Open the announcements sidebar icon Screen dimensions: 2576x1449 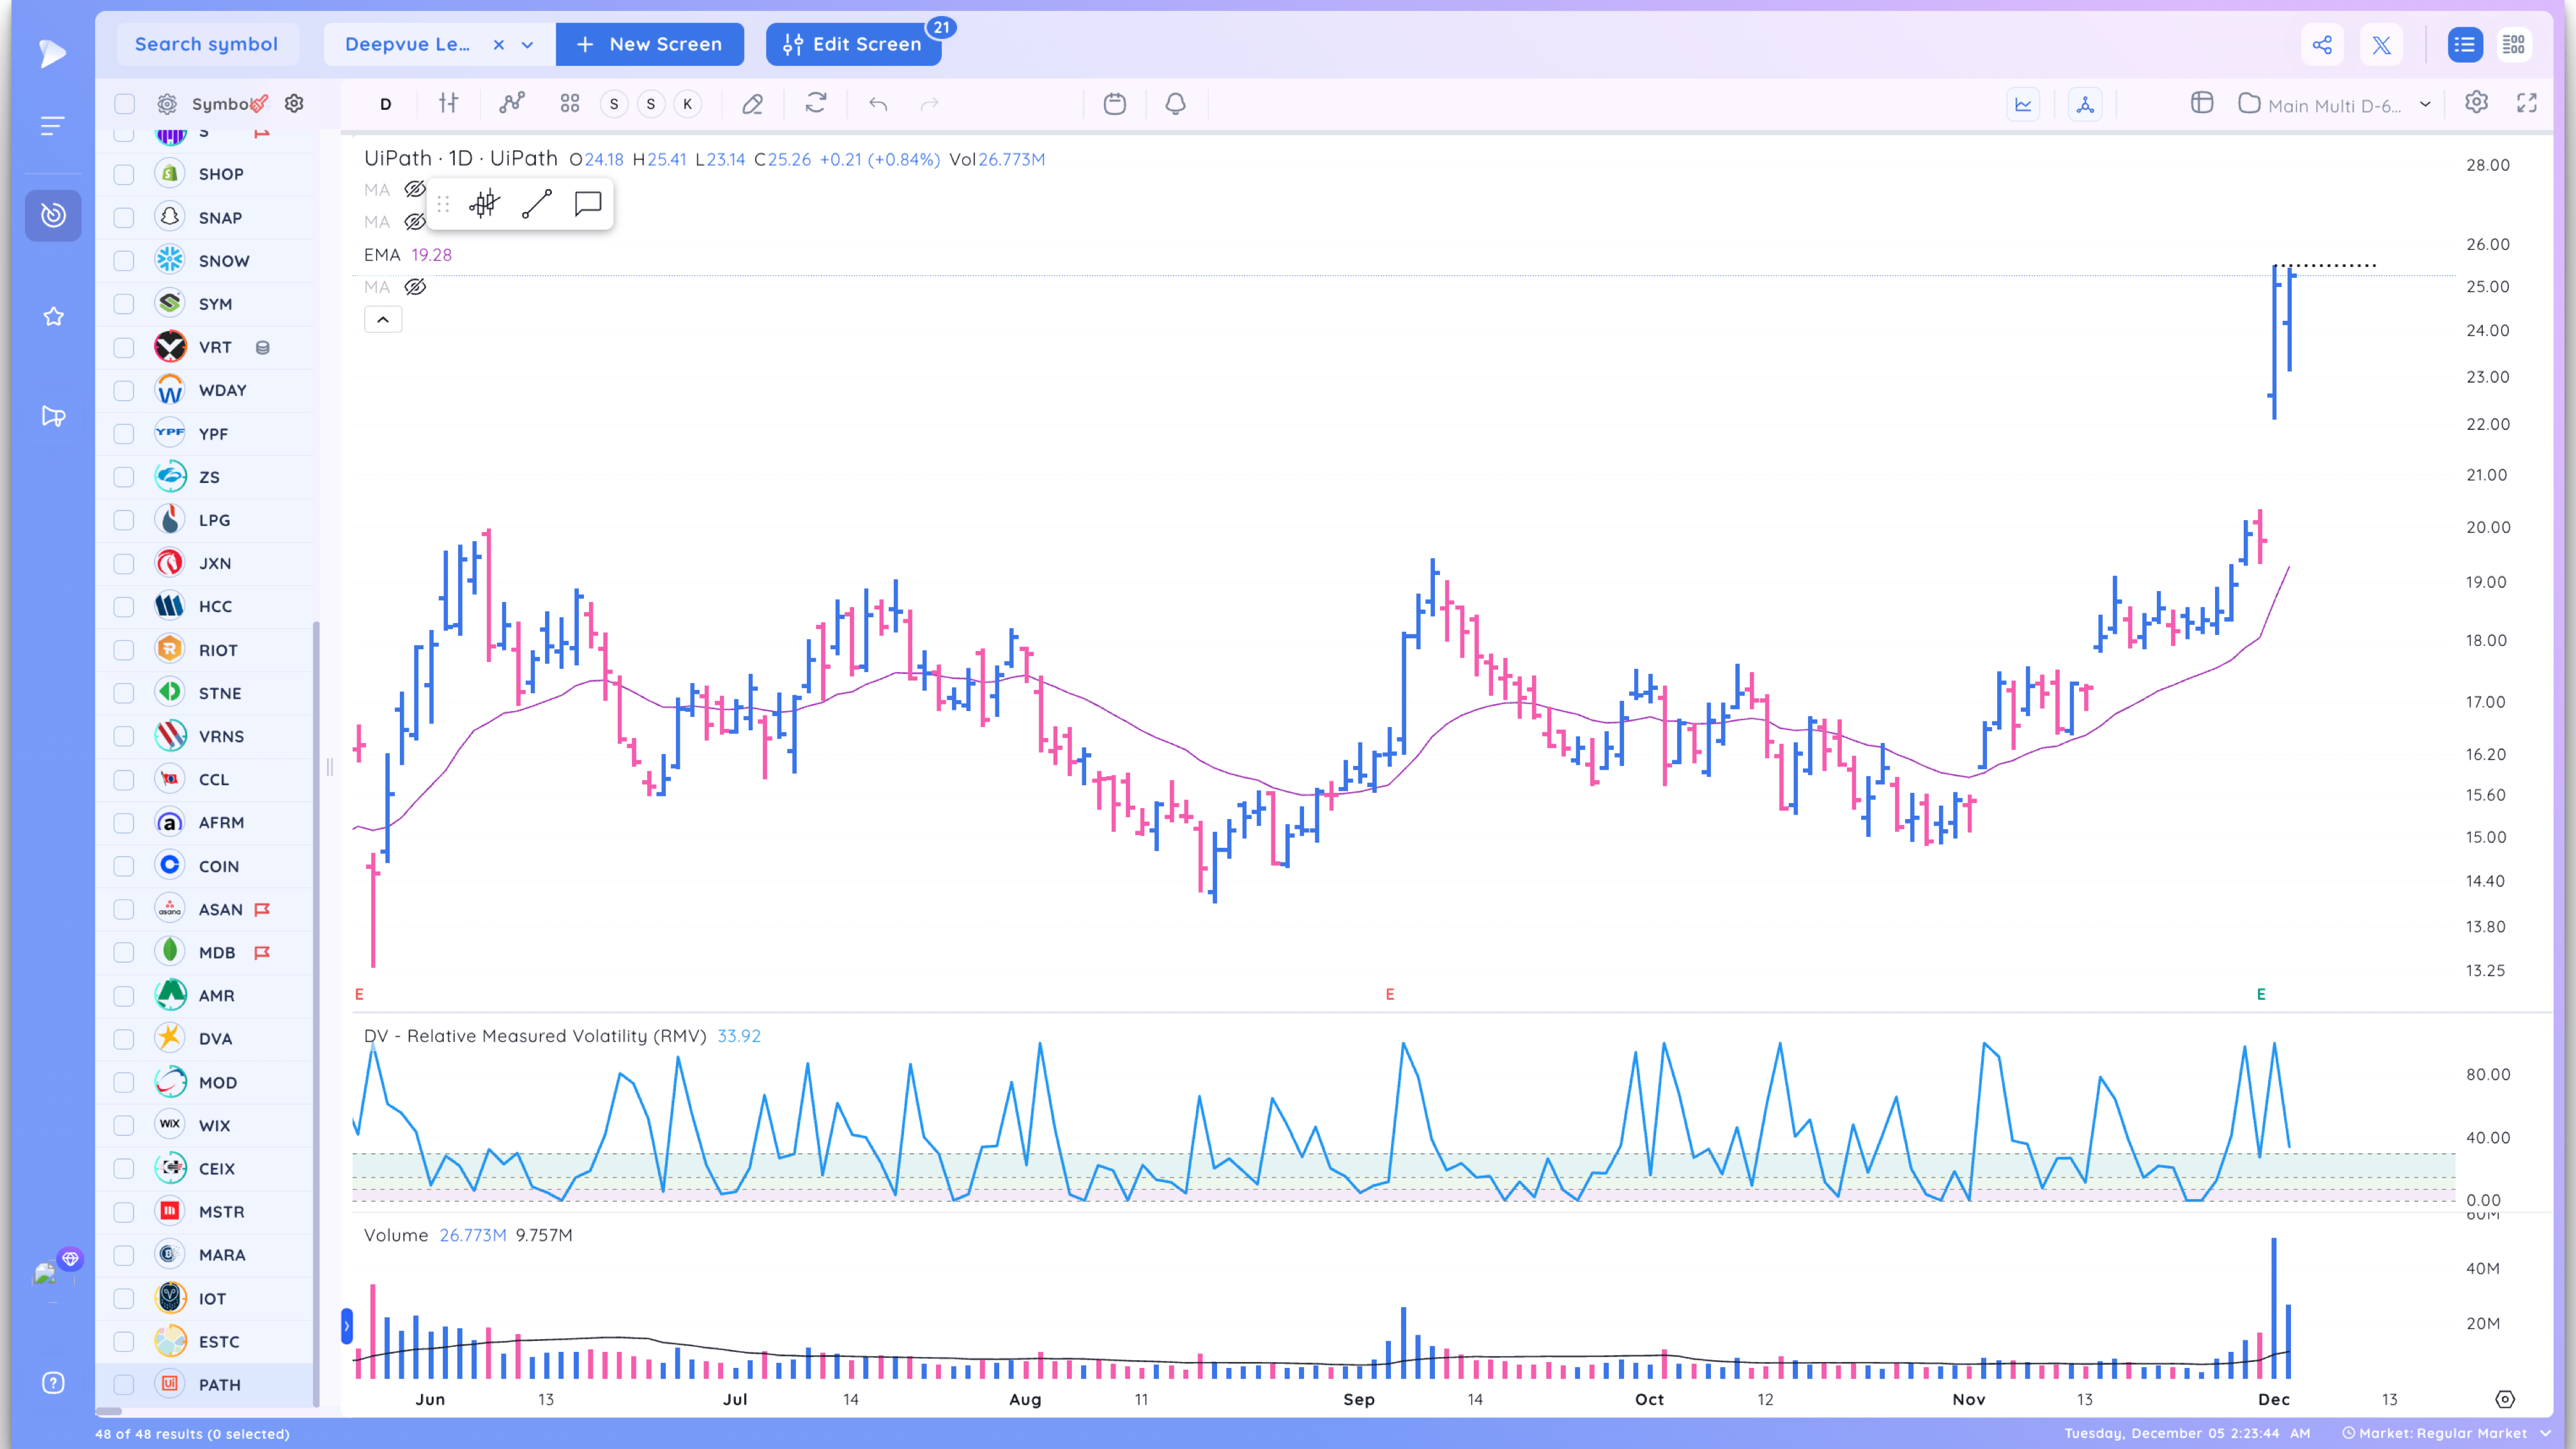tap(54, 416)
